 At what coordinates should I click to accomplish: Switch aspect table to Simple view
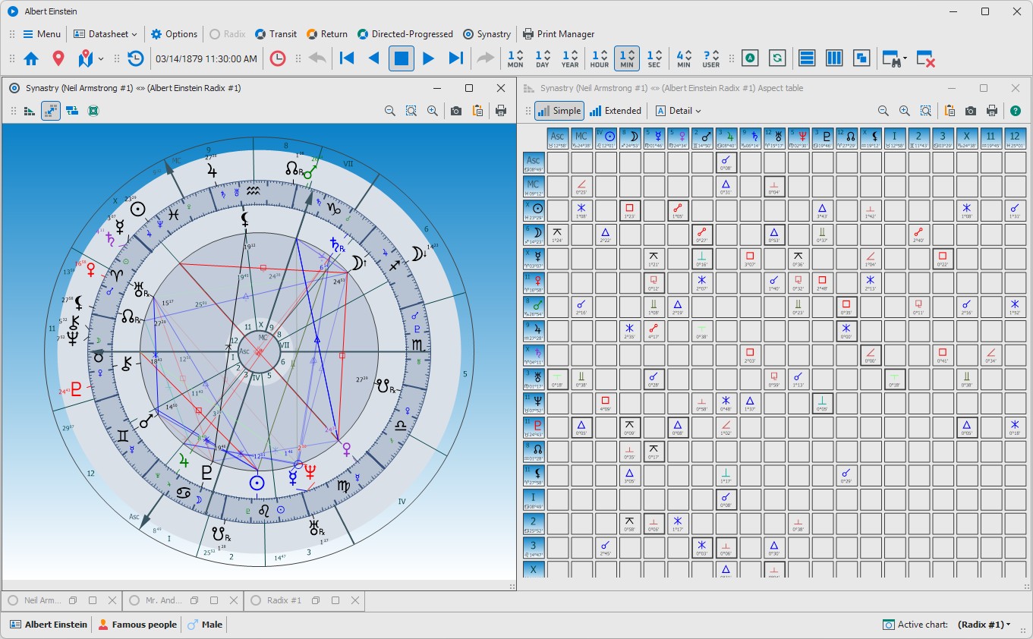coord(559,111)
